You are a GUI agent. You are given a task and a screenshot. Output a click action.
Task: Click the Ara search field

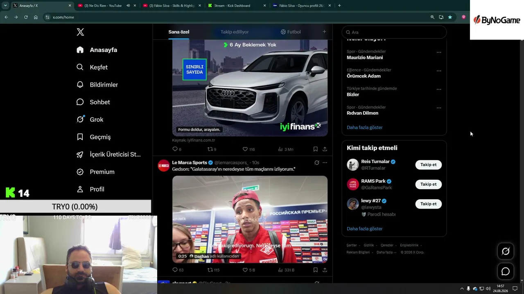coord(394,32)
